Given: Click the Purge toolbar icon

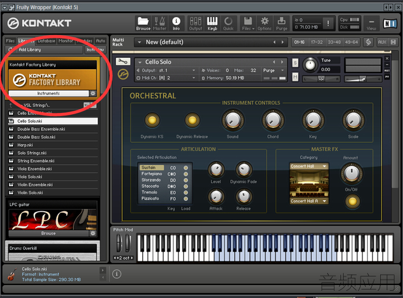Looking at the screenshot, I should click(282, 23).
